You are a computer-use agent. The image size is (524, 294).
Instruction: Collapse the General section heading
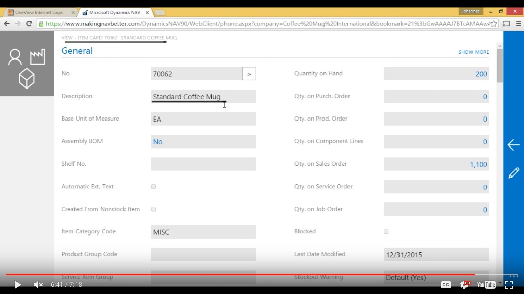click(77, 51)
